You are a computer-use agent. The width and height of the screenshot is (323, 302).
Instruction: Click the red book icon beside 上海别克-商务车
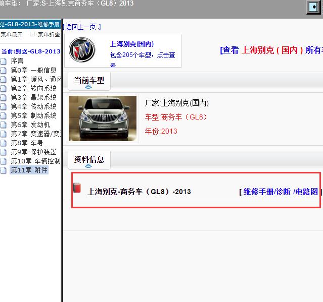(77, 188)
